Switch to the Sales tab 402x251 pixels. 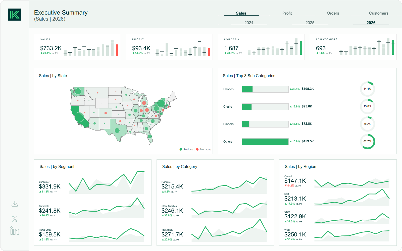241,13
